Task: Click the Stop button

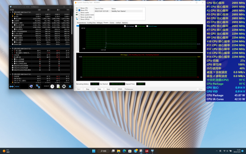Action: click(x=88, y=89)
